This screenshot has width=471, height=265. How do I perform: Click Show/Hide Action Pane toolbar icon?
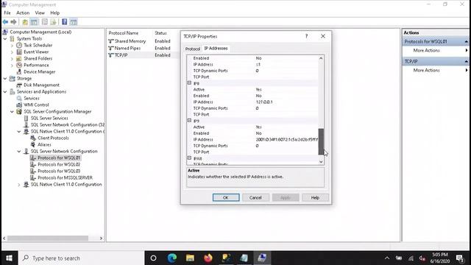(x=74, y=22)
